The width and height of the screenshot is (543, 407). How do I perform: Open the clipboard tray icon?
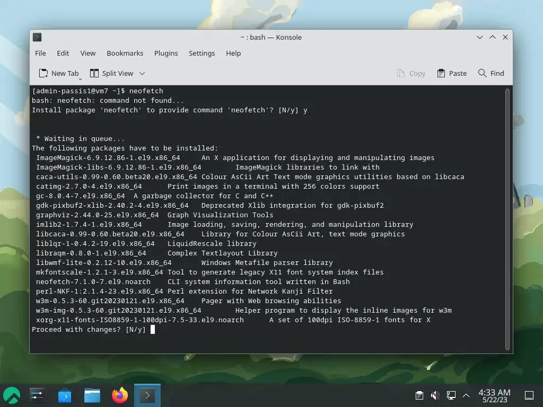(x=419, y=395)
